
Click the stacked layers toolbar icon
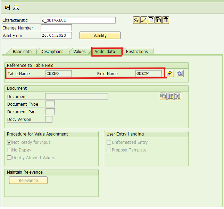[16, 7]
